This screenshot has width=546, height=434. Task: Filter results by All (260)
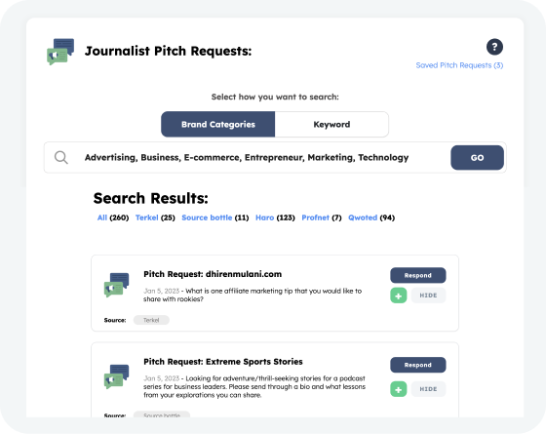(113, 217)
